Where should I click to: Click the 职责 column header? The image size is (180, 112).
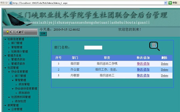(107, 58)
